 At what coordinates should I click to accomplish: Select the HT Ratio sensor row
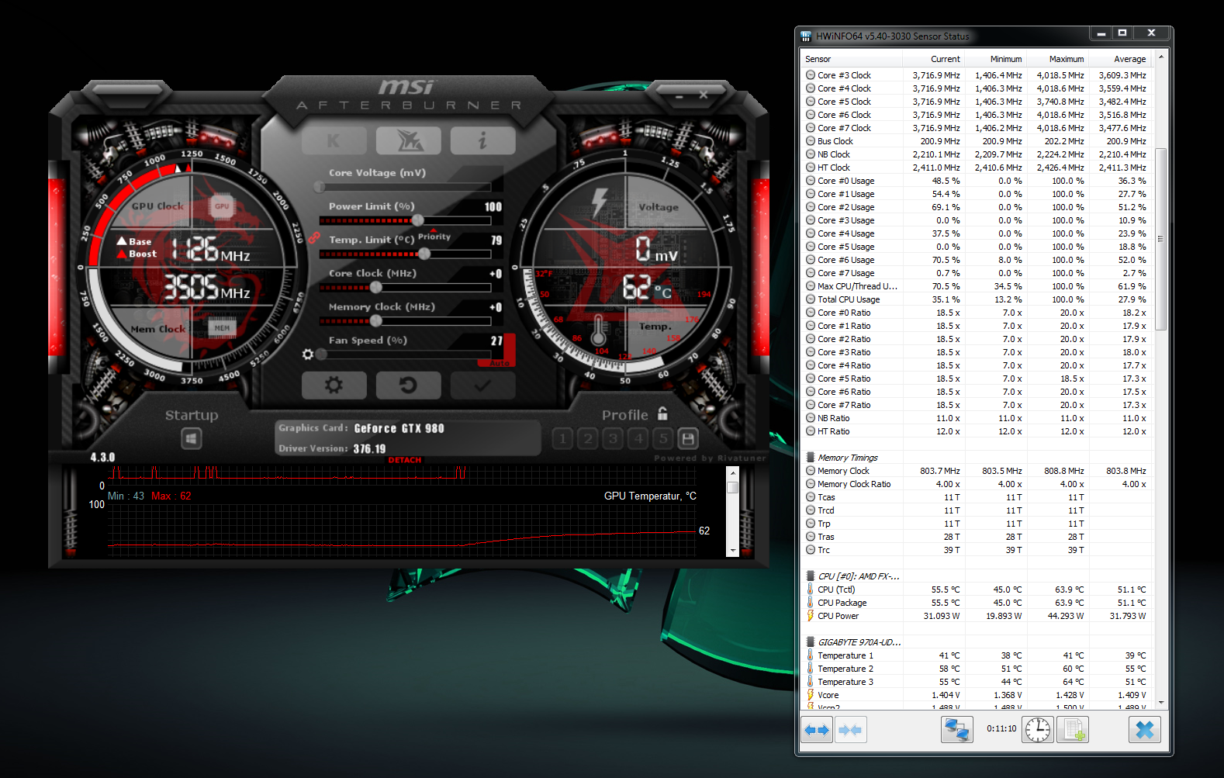coord(977,431)
